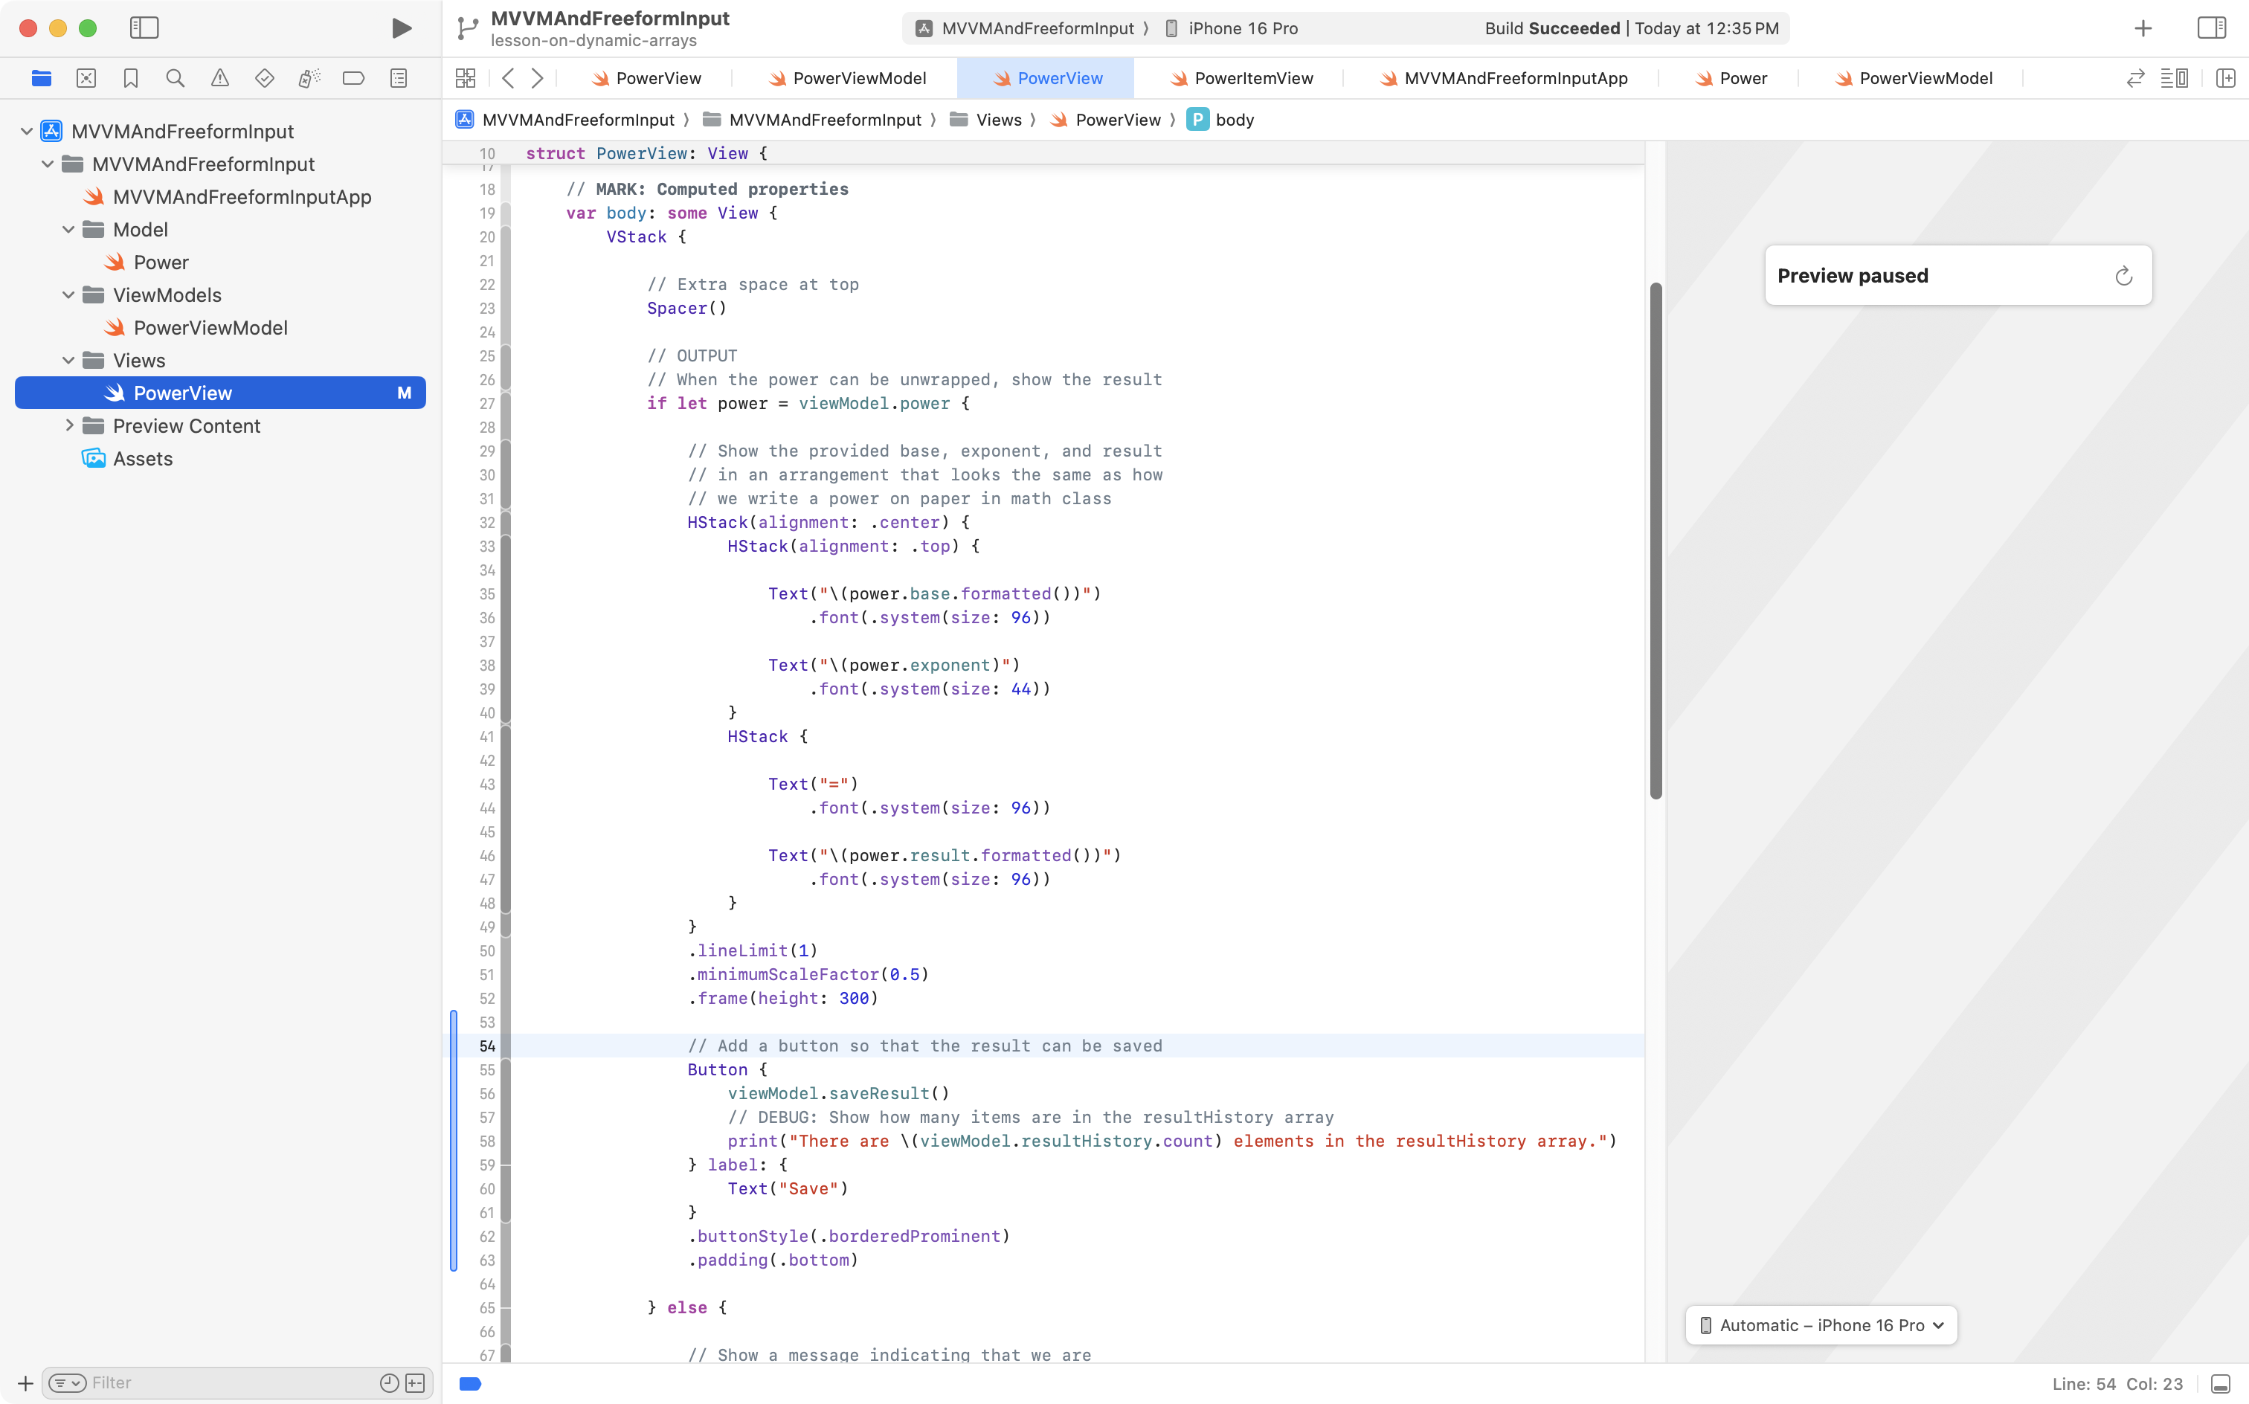
Task: Click the add editor split icon
Action: point(2225,78)
